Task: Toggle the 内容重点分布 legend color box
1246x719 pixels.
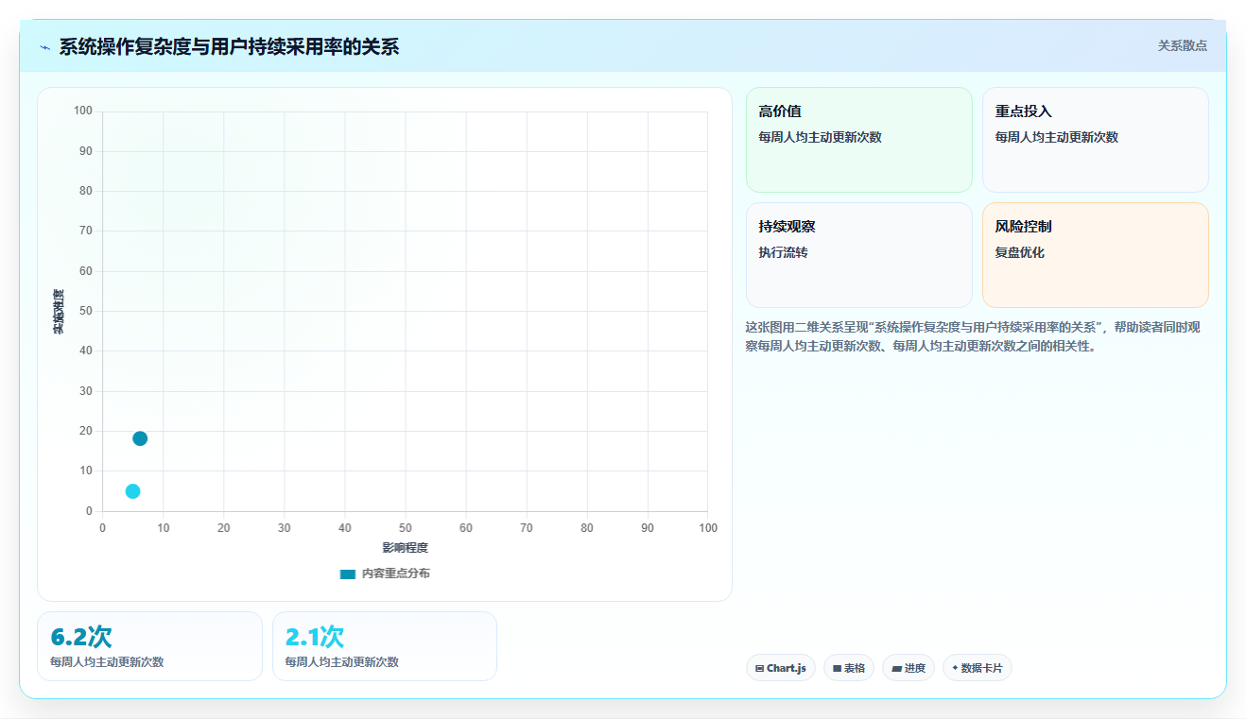Action: tap(348, 573)
